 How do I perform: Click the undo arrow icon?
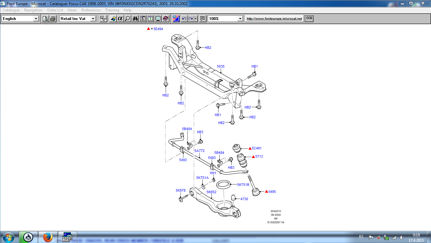coord(184,19)
